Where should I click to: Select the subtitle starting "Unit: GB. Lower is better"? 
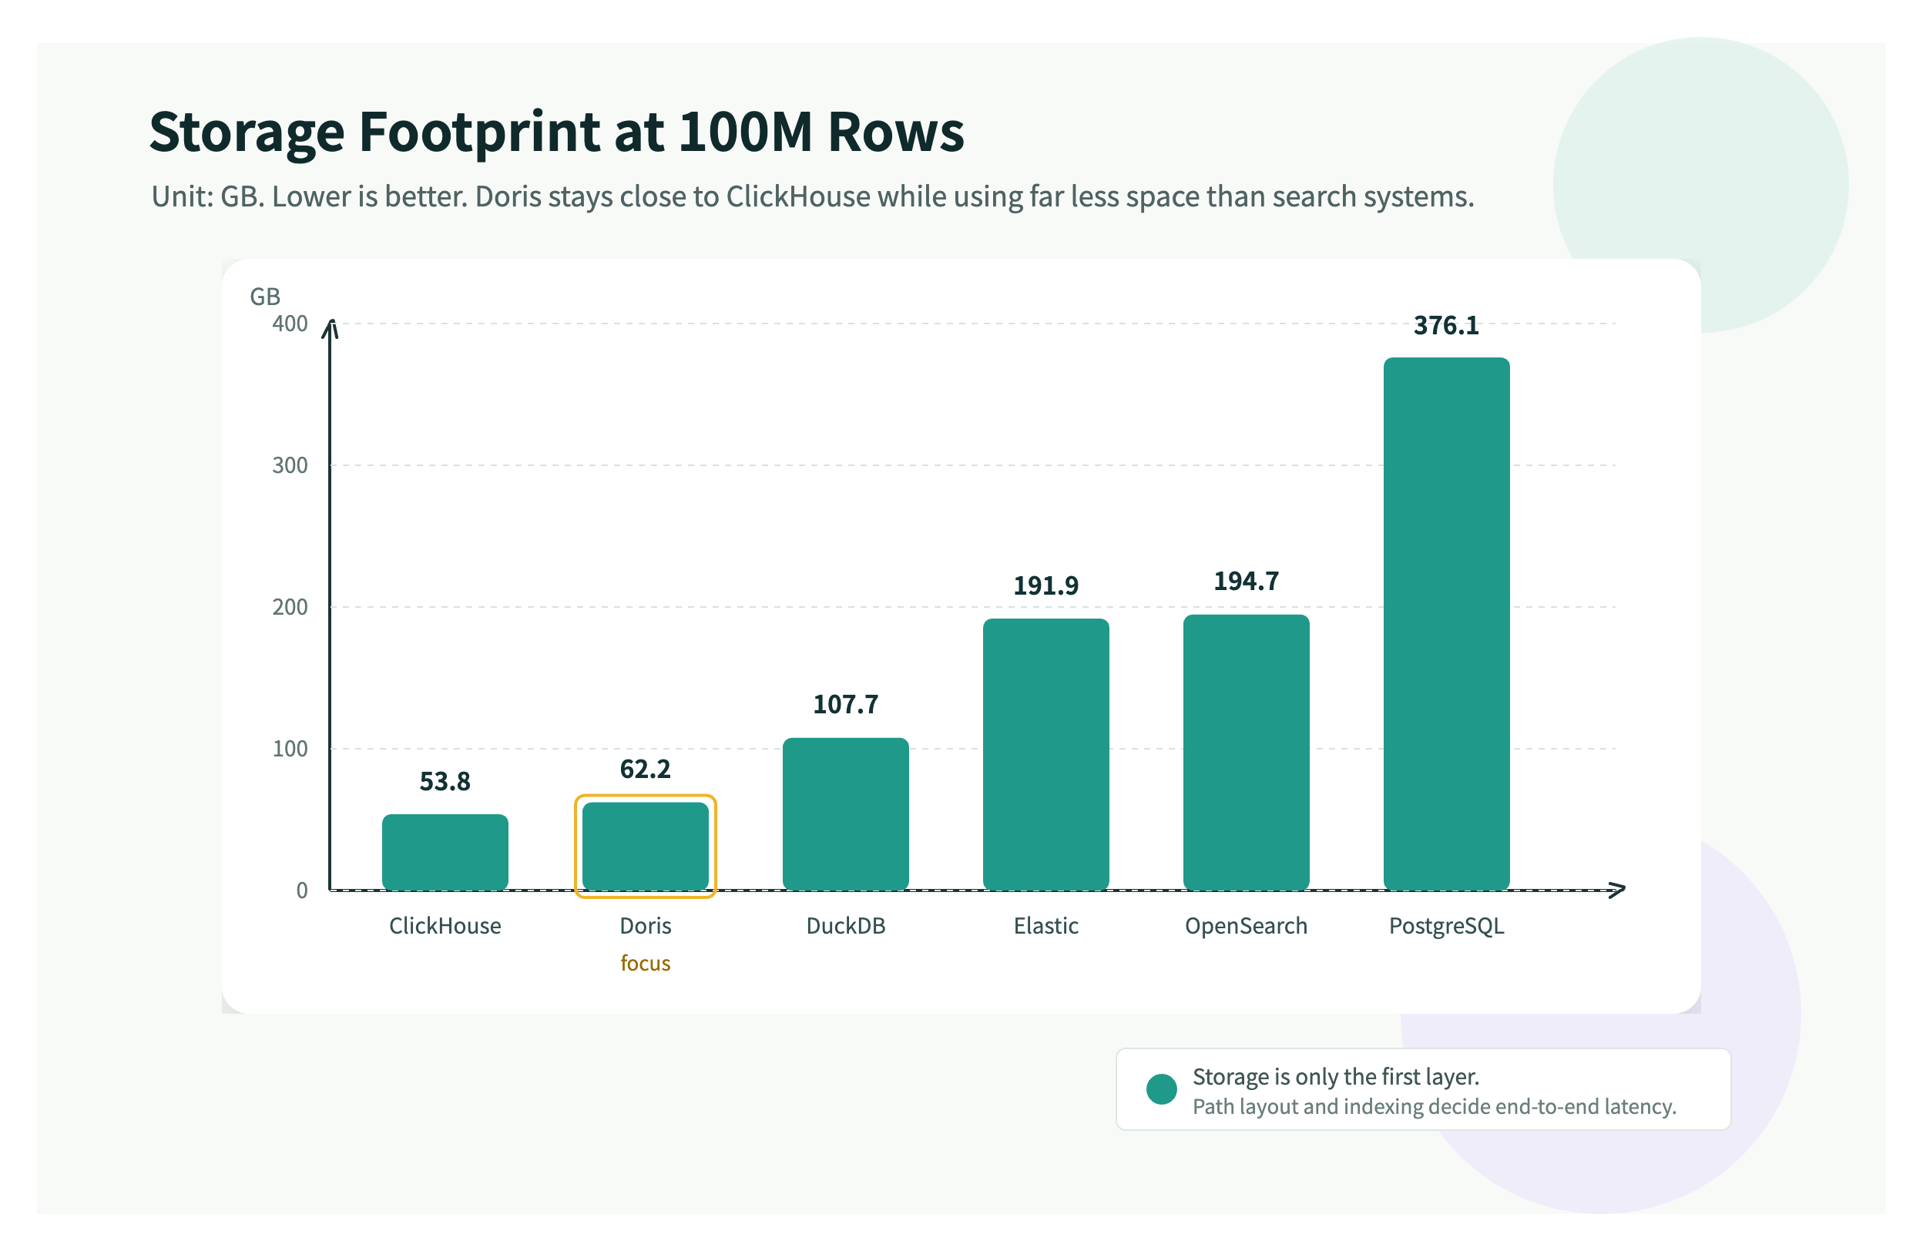click(x=813, y=196)
